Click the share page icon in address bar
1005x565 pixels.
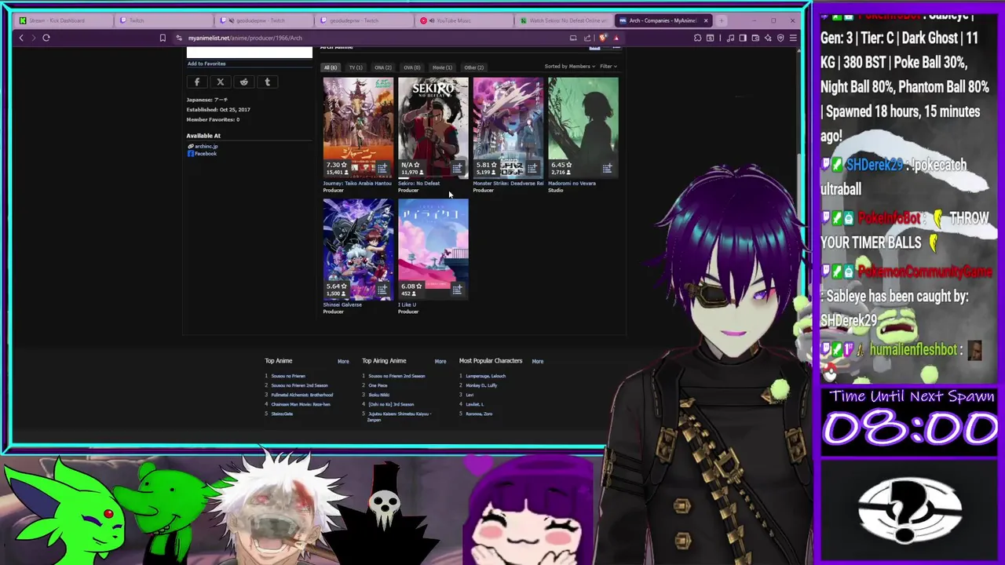pos(587,38)
